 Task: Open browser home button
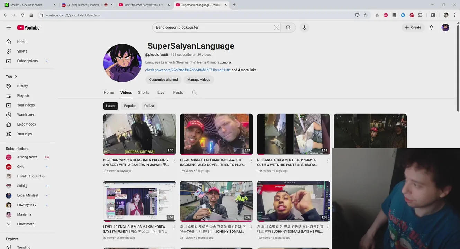(x=31, y=15)
